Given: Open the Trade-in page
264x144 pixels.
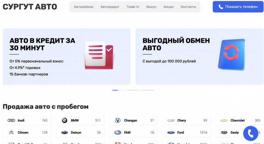Looking at the screenshot, I should coord(133,7).
